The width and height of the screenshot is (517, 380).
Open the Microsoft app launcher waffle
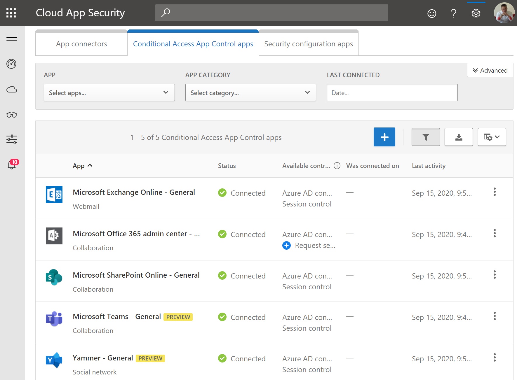(11, 13)
